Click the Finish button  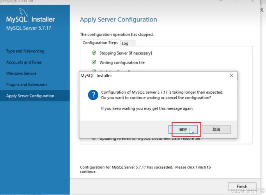(x=242, y=186)
